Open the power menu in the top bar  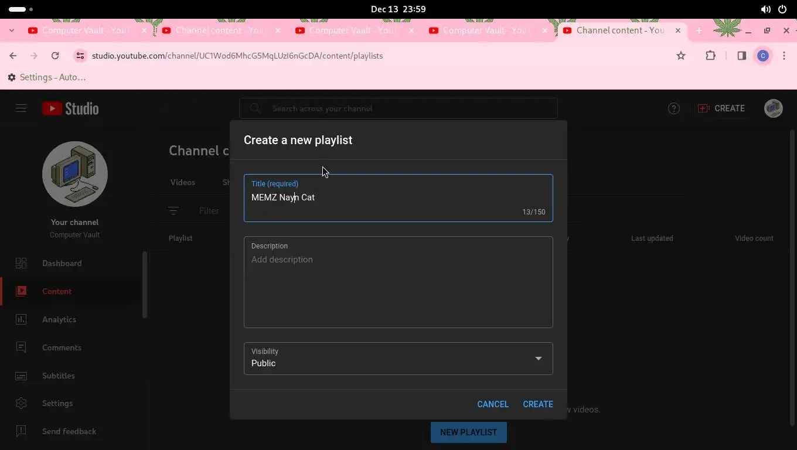782,9
